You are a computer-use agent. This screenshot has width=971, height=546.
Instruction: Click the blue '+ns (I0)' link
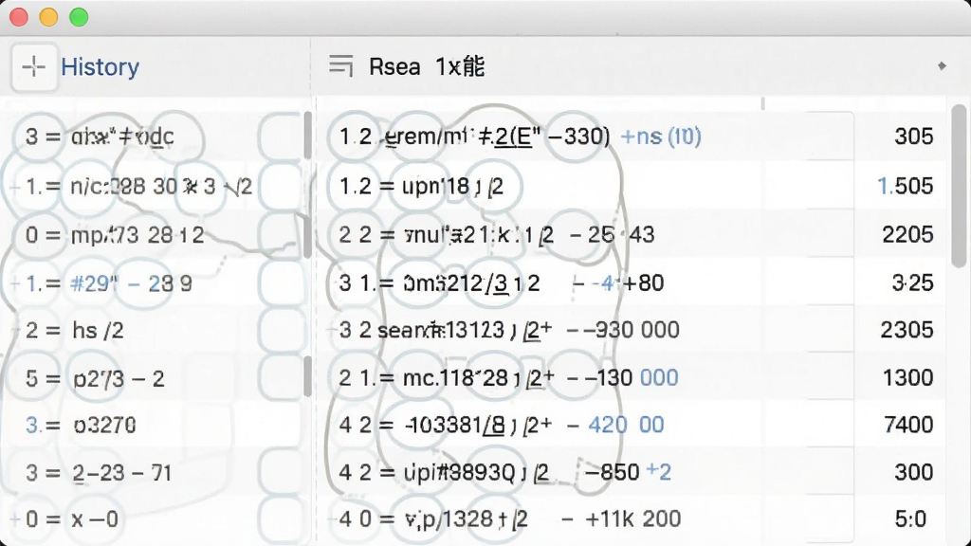point(661,136)
